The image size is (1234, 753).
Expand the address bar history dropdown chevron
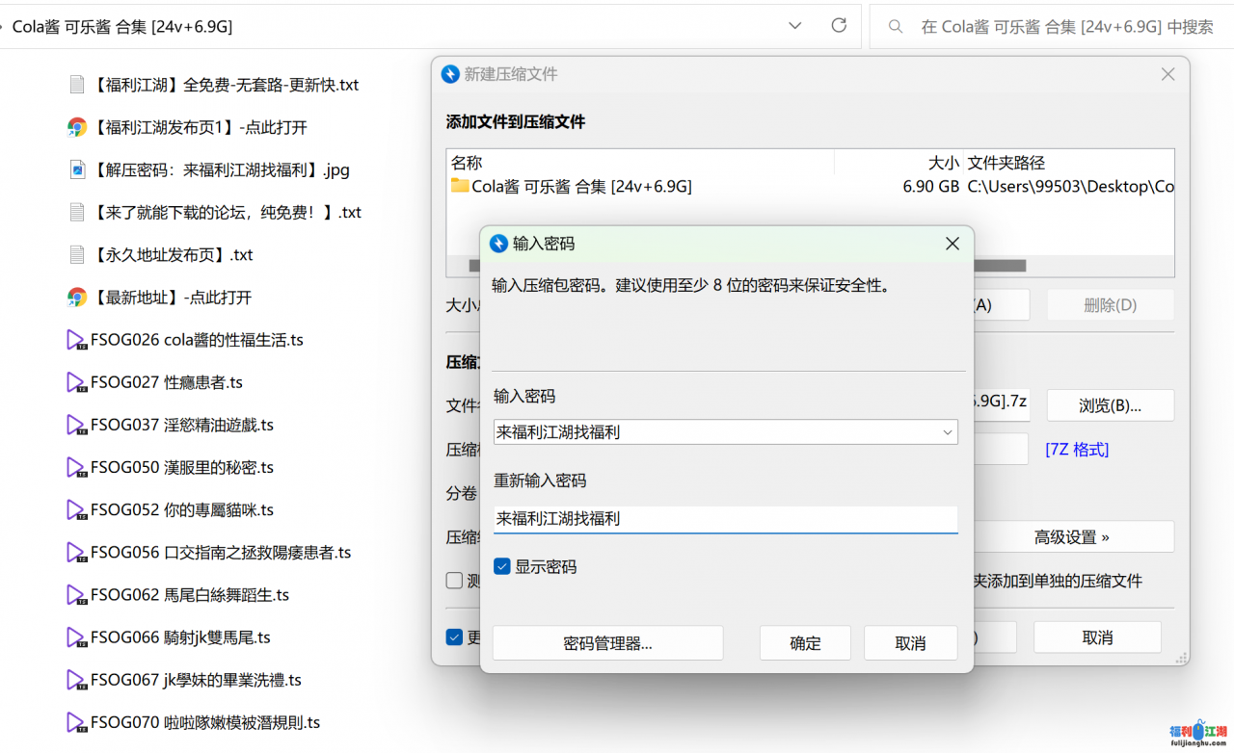point(795,26)
